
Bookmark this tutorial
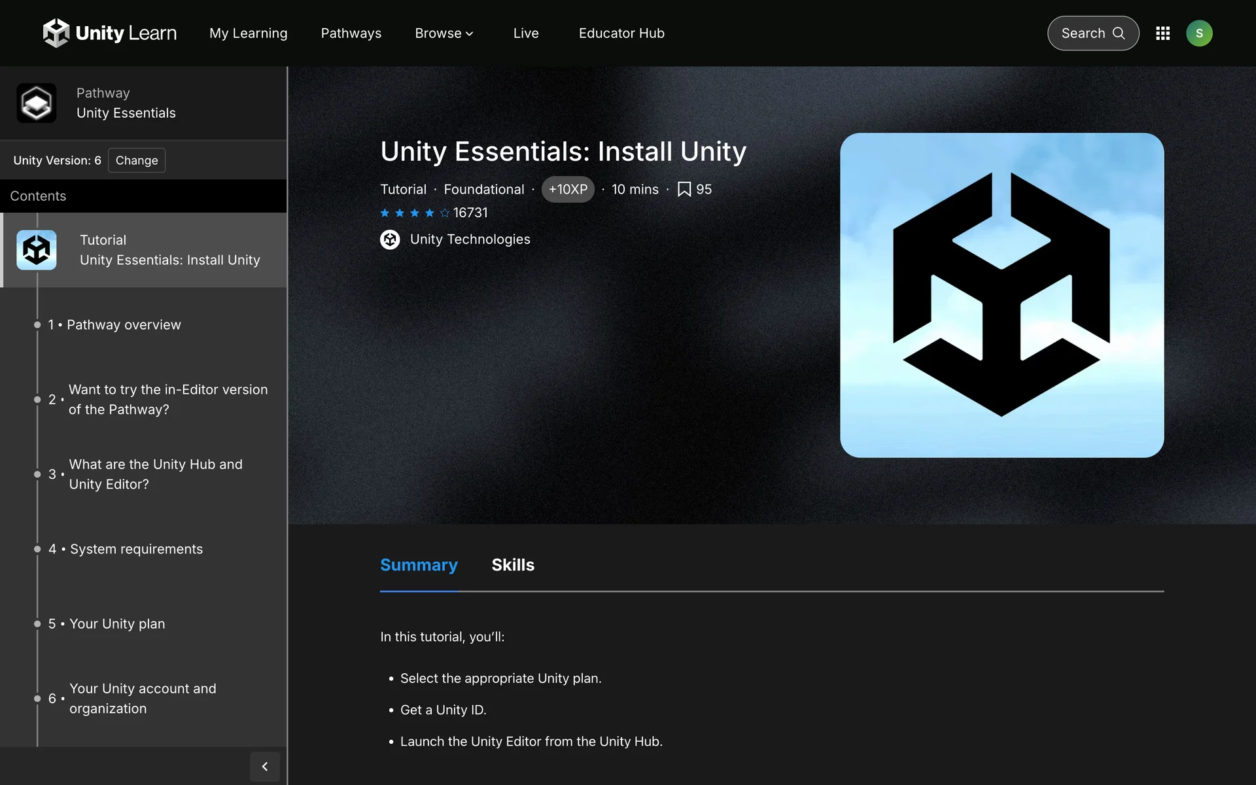[x=684, y=189]
